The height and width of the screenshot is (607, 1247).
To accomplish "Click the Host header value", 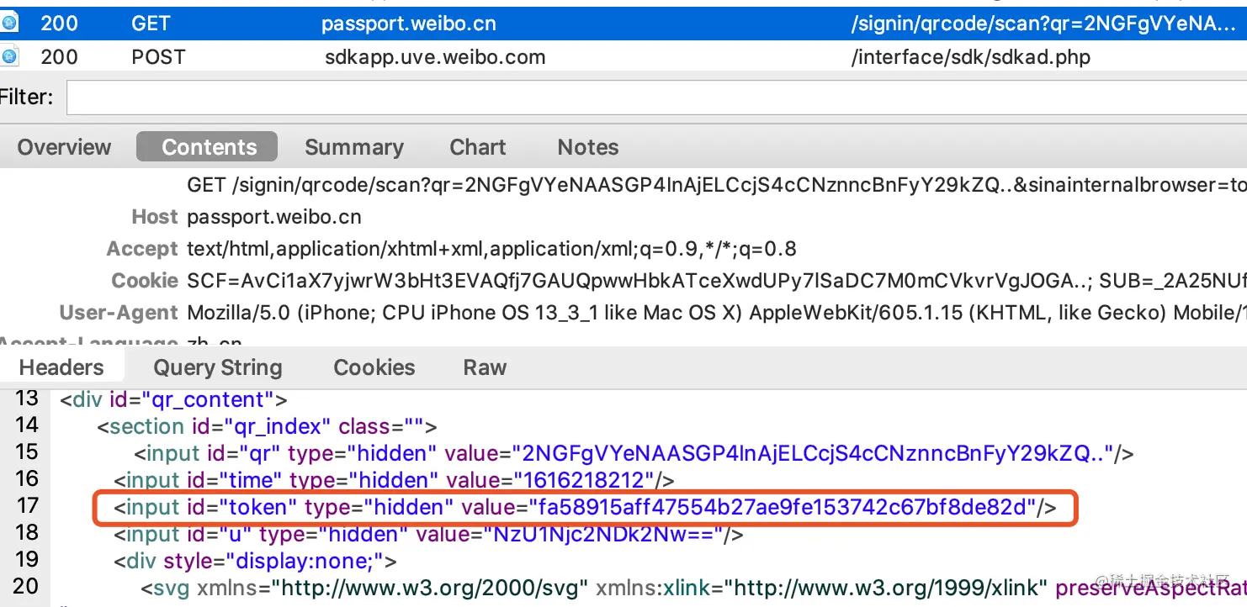I will coord(273,217).
